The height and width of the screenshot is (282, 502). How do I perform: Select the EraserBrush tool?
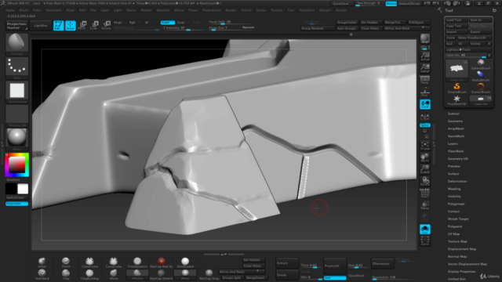point(481,88)
